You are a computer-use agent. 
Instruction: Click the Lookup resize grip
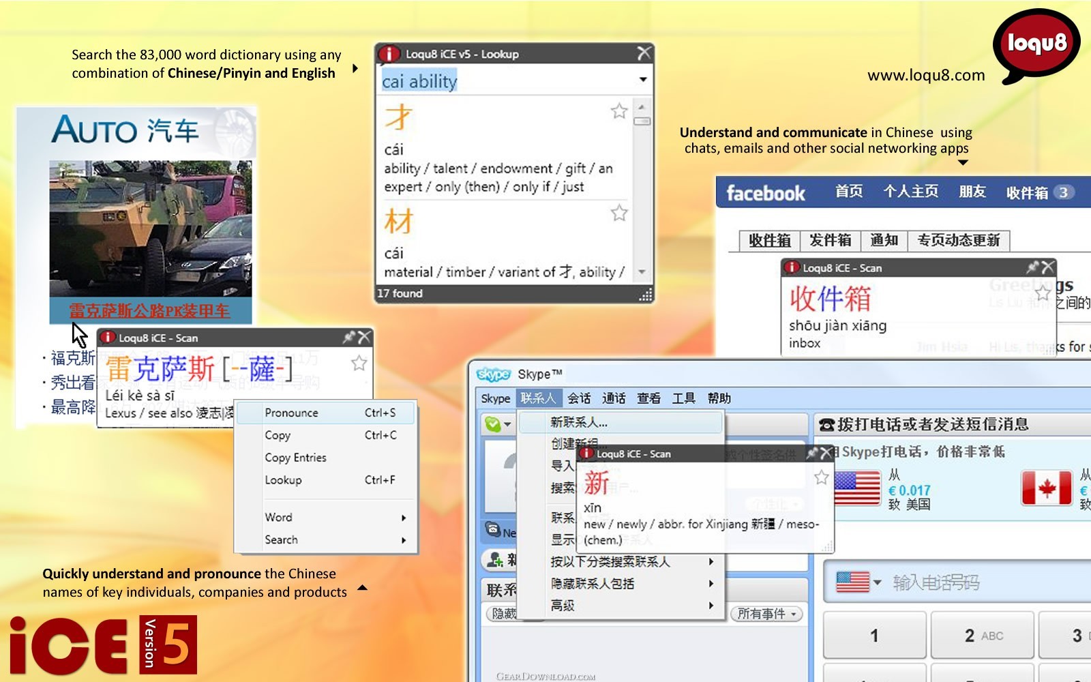(x=645, y=295)
